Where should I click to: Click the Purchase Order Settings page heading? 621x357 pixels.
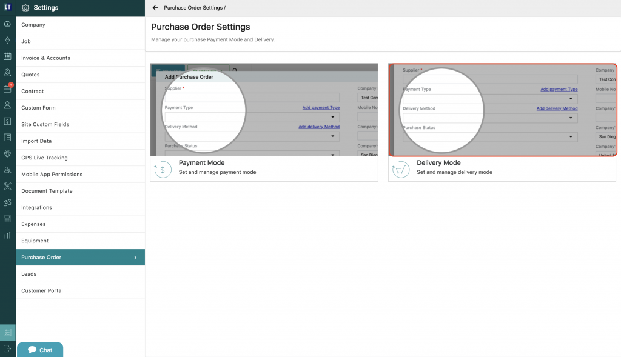click(200, 27)
